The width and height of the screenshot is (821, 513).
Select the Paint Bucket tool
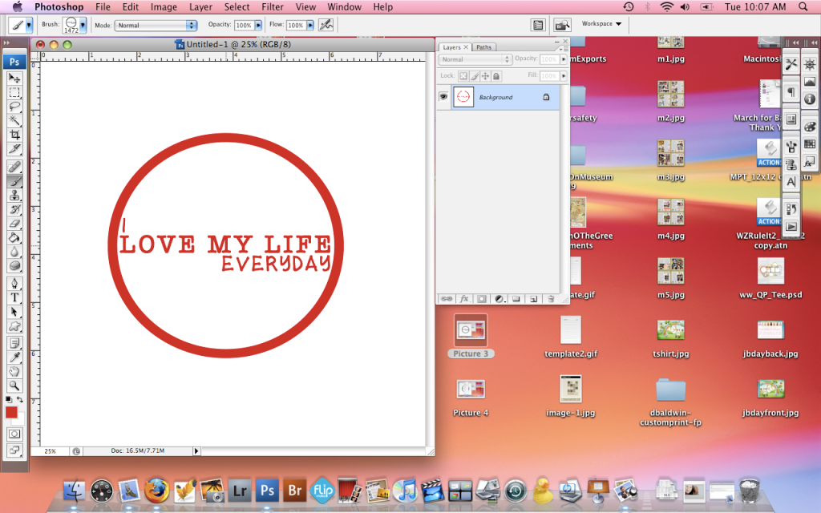[x=14, y=237]
